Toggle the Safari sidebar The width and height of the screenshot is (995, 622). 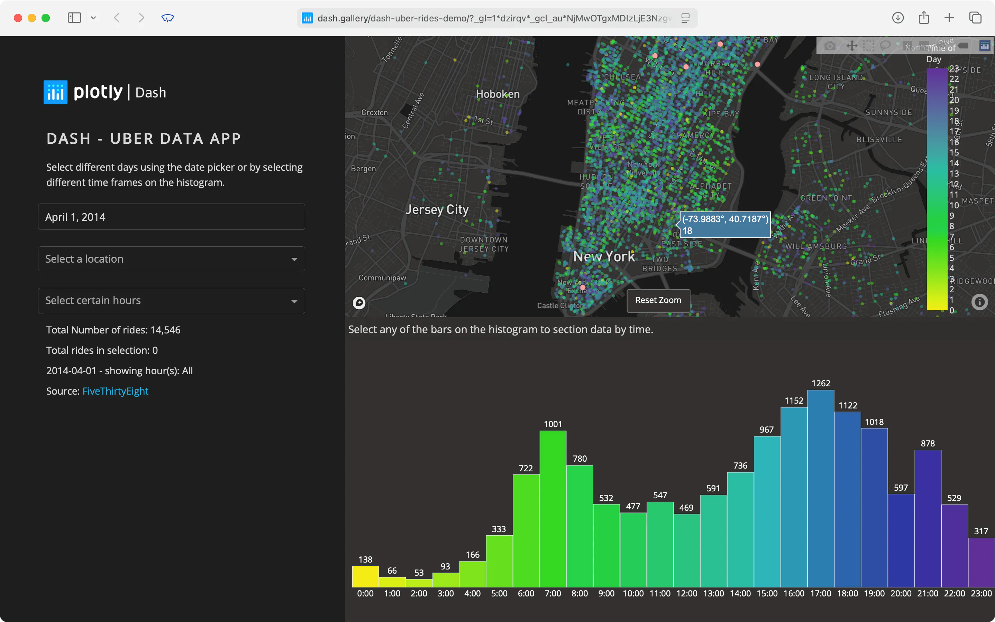coord(74,18)
